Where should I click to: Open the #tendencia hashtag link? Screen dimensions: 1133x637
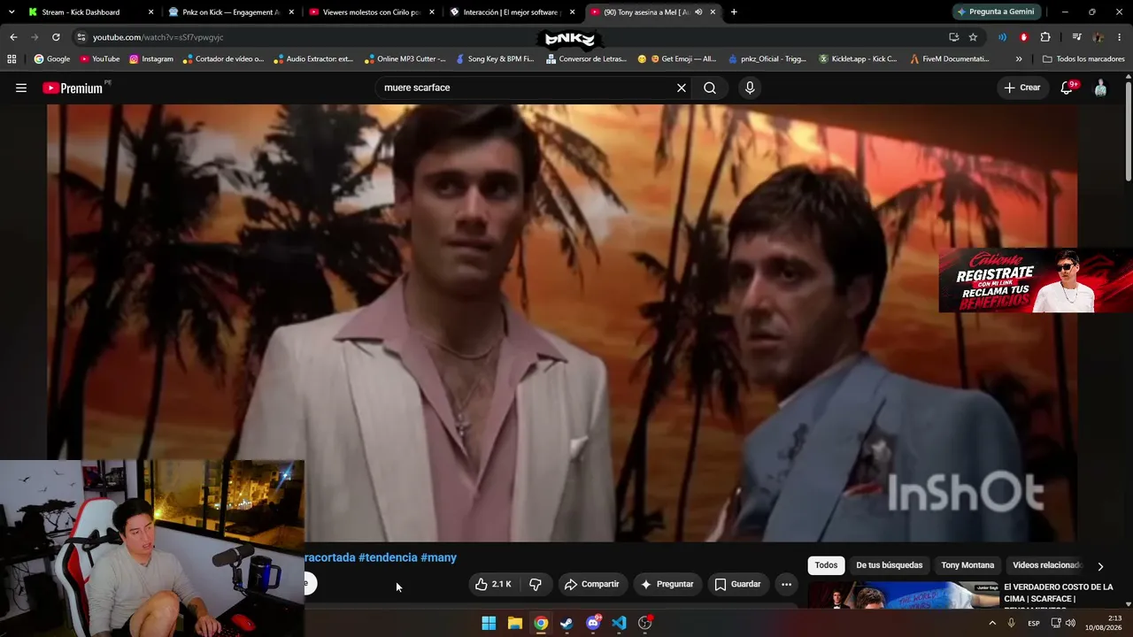pos(388,557)
